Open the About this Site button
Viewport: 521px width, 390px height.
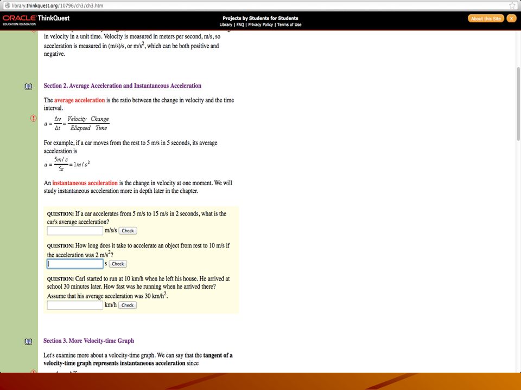coord(486,18)
